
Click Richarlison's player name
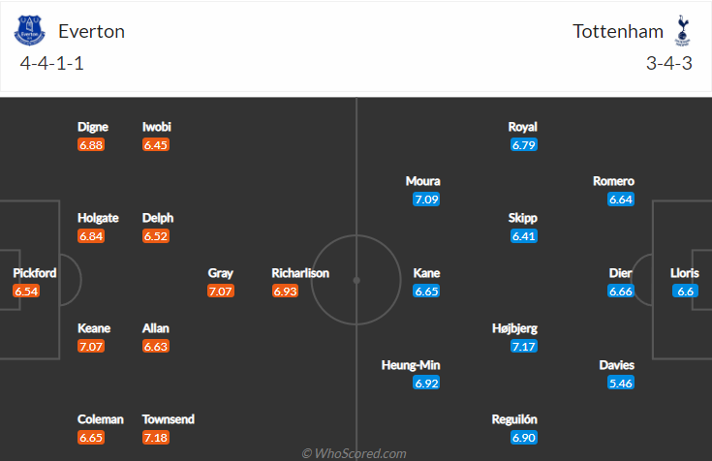(300, 273)
